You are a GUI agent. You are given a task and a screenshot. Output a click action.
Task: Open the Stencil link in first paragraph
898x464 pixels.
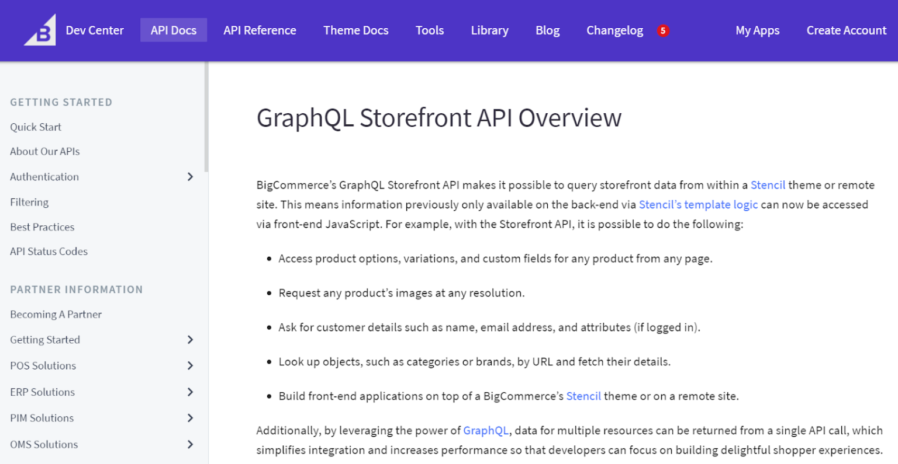click(768, 185)
